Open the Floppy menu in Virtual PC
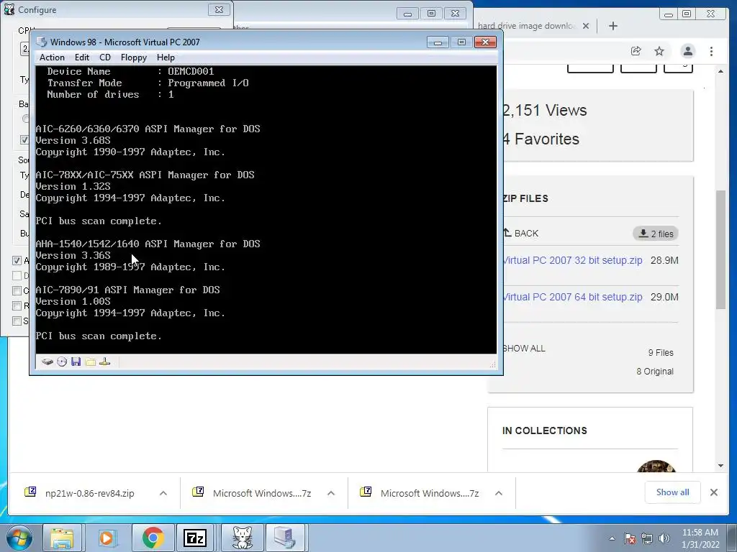This screenshot has height=552, width=737. [133, 57]
